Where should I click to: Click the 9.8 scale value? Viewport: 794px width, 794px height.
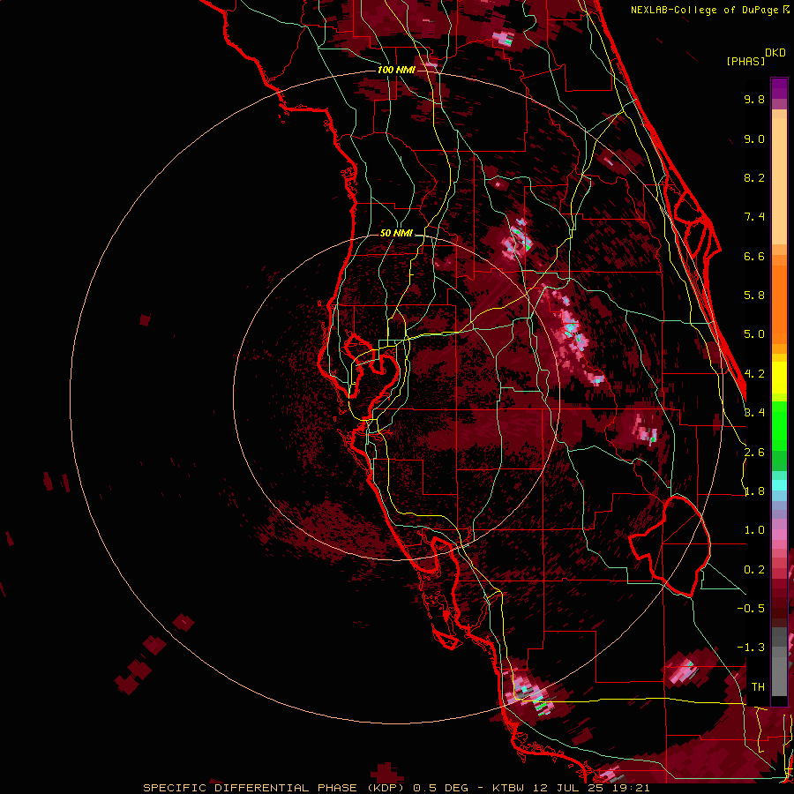[754, 99]
